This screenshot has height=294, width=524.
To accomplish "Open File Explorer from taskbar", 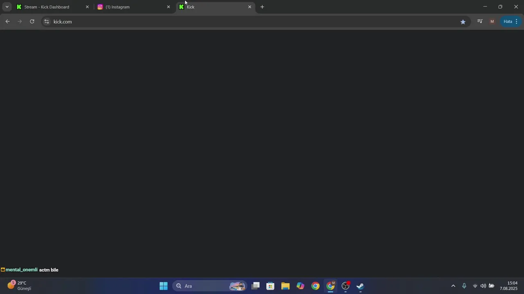I will click(x=285, y=286).
